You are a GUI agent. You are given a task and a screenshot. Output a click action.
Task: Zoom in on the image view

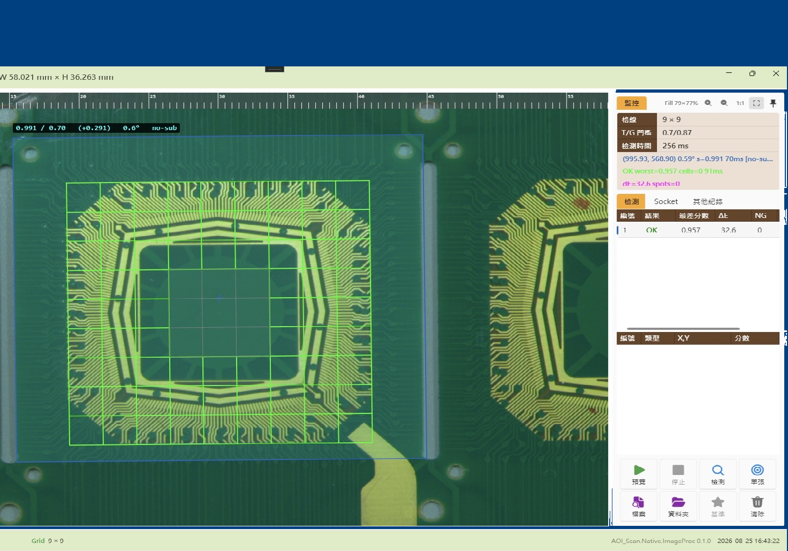(x=708, y=103)
